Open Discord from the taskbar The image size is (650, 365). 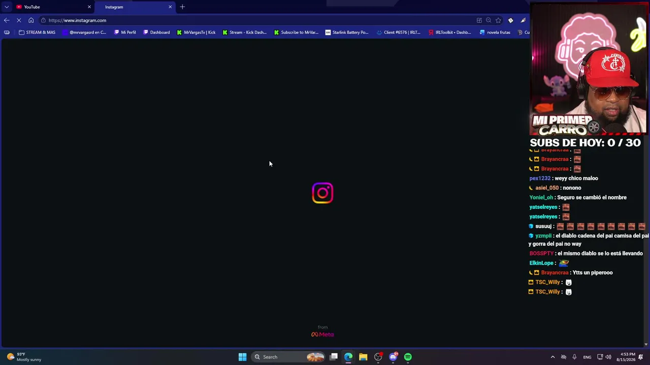393,357
